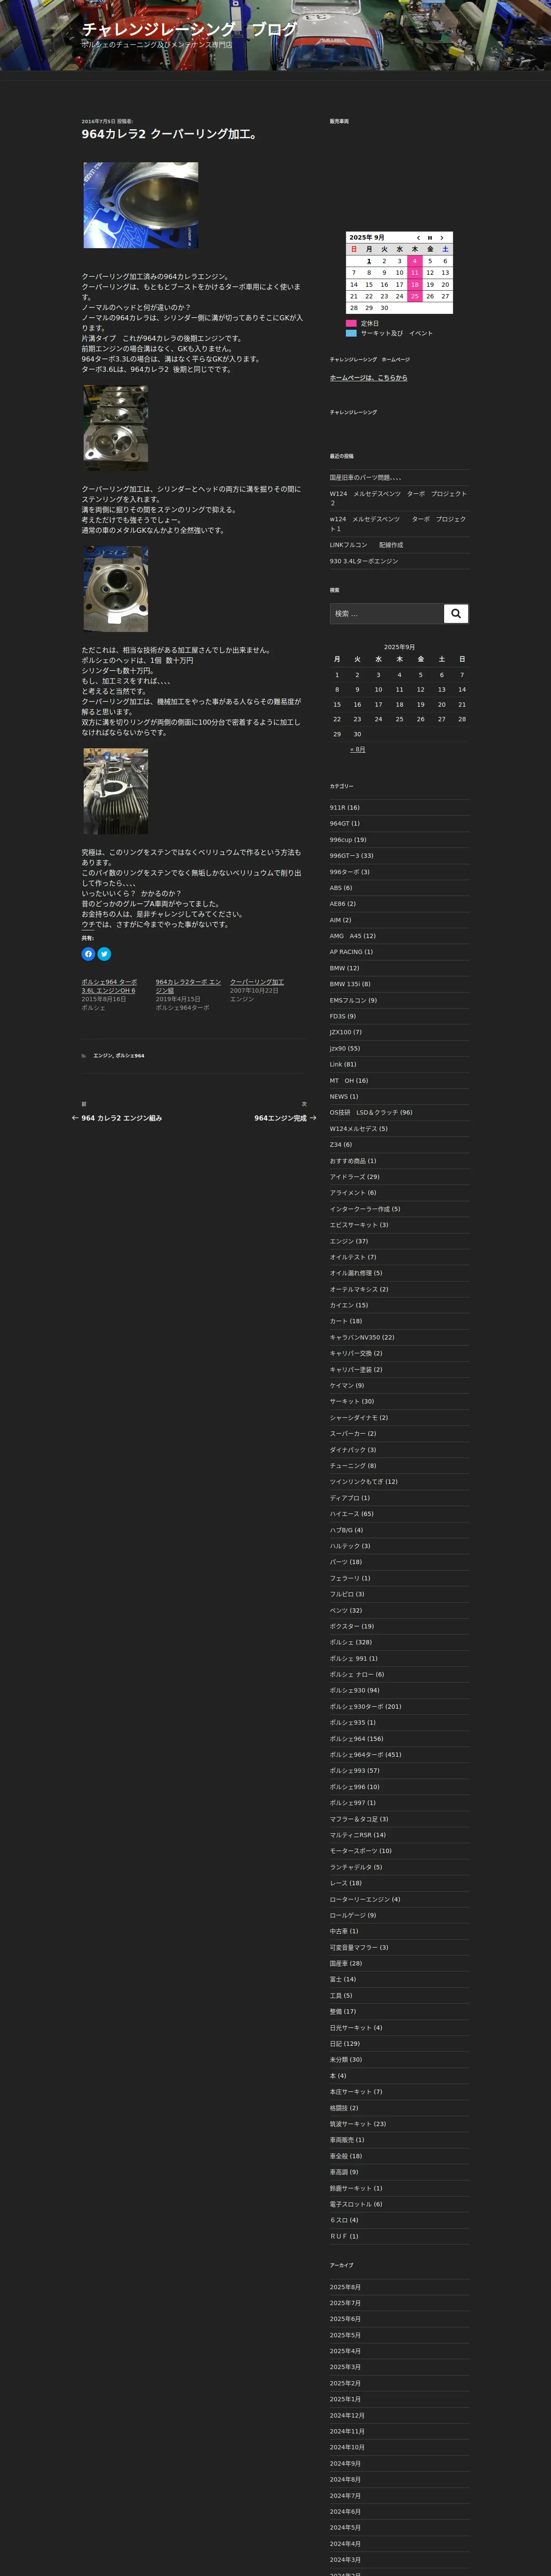Open previous post 964 カレラ2 エンジン組み
This screenshot has width=551, height=2576.
click(121, 1118)
